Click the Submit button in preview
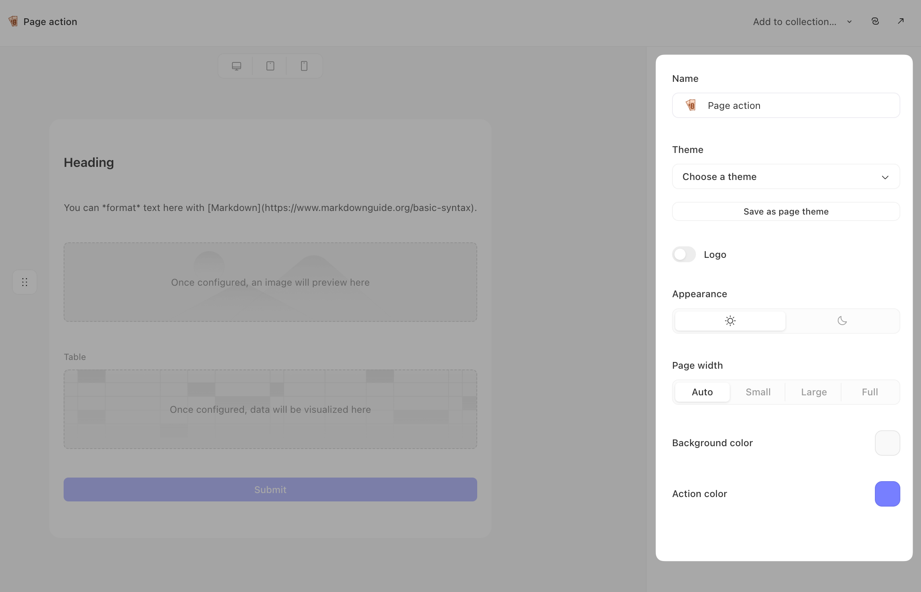 270,489
